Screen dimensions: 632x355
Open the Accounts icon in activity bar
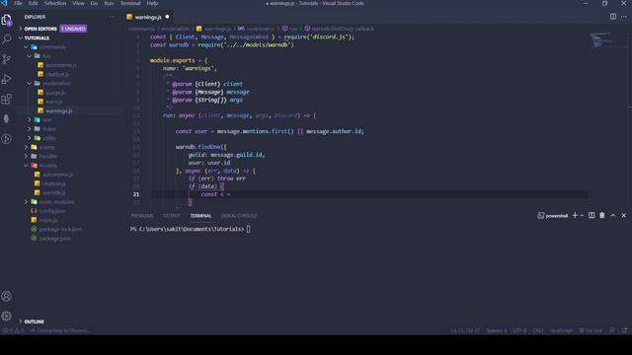click(x=7, y=296)
